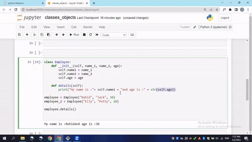Click the Python logo icon
252x142 pixels.
pos(210,18)
